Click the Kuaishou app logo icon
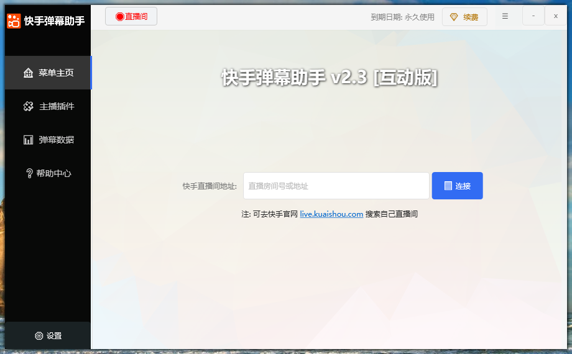 click(14, 21)
